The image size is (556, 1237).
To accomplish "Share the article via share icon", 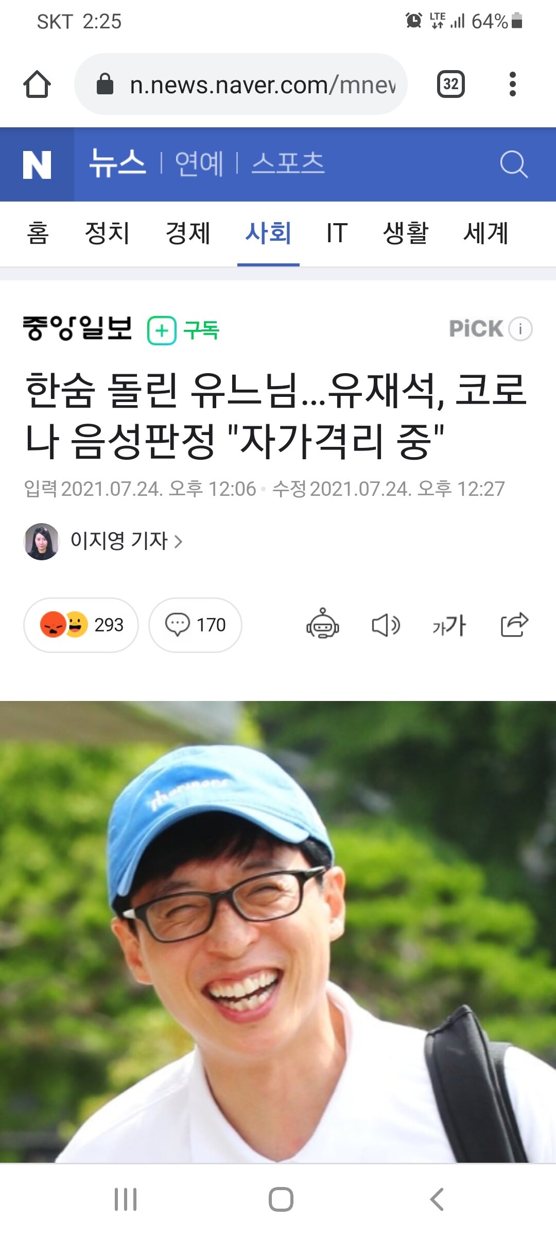I will point(514,625).
